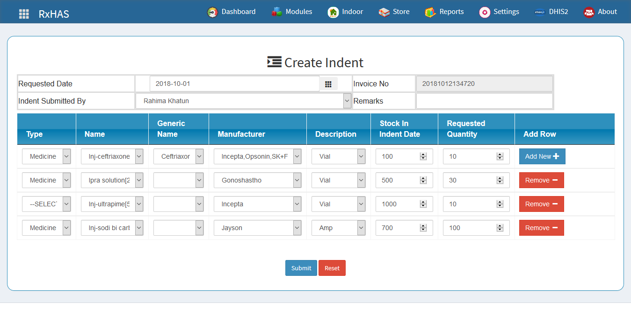The height and width of the screenshot is (309, 631).
Task: Open the Ceftriaxone Generic Name dropdown
Action: [179, 156]
